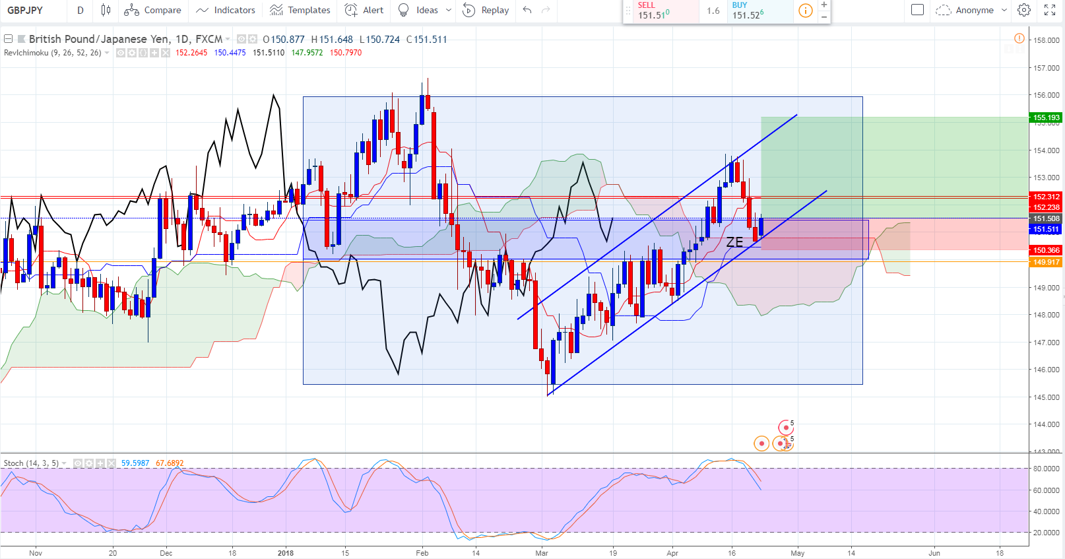The width and height of the screenshot is (1065, 559).
Task: Click the 2018 label on time axis
Action: coord(286,553)
